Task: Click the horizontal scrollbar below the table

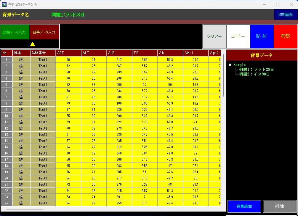Action: tap(24, 209)
